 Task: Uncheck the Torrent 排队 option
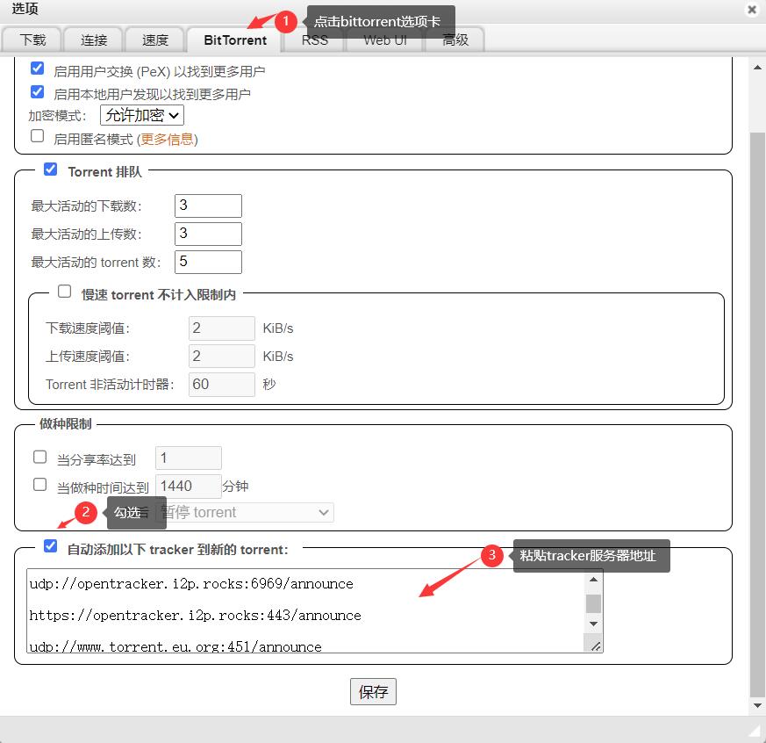[x=50, y=169]
